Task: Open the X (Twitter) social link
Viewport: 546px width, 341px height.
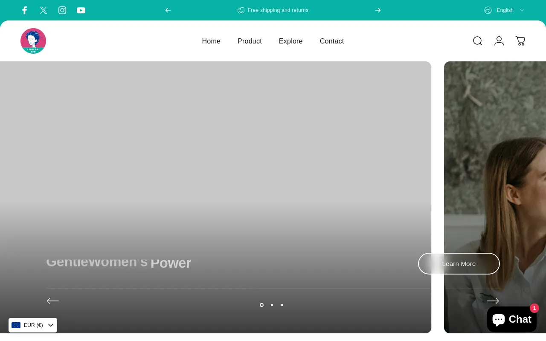Action: (x=44, y=10)
